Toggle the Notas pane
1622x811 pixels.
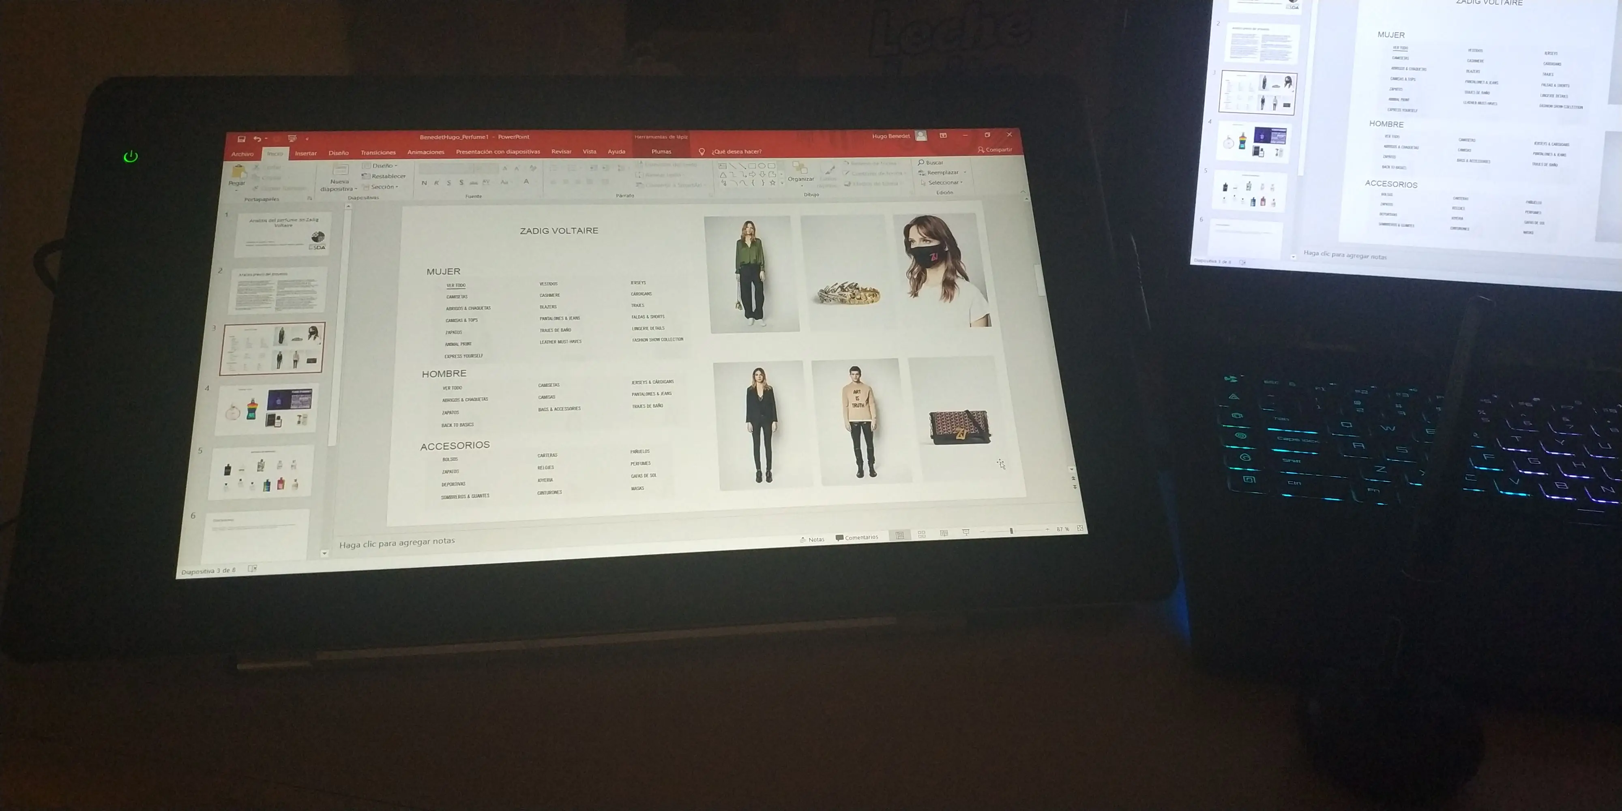point(812,539)
